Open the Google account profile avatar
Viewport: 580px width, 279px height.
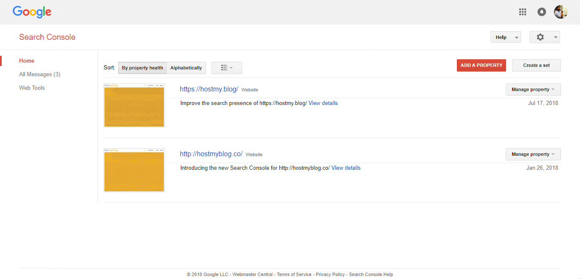(560, 12)
